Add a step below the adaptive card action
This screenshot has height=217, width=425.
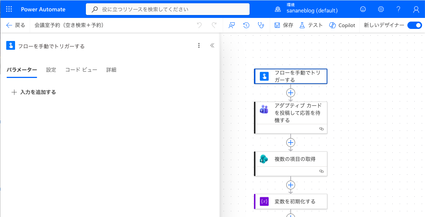(x=291, y=142)
